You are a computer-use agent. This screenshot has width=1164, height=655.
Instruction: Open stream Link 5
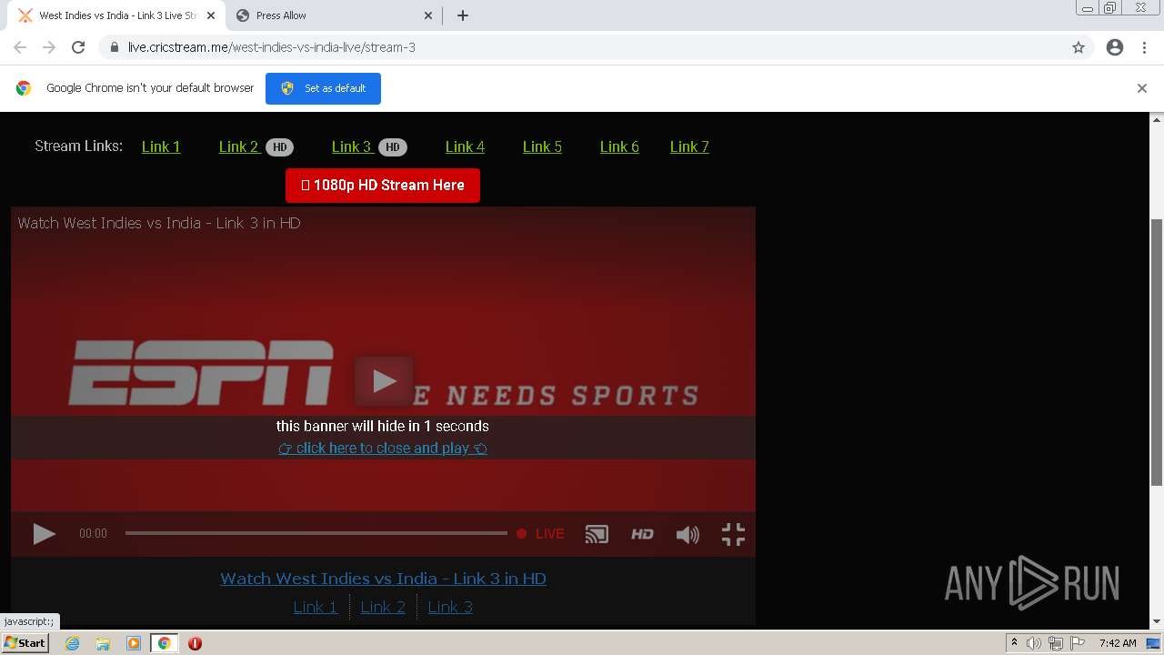(542, 146)
